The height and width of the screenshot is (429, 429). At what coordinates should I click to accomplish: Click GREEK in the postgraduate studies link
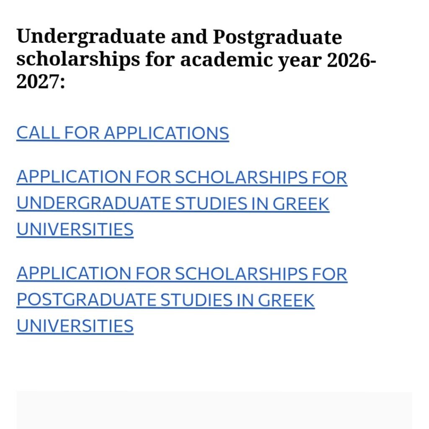[286, 300]
